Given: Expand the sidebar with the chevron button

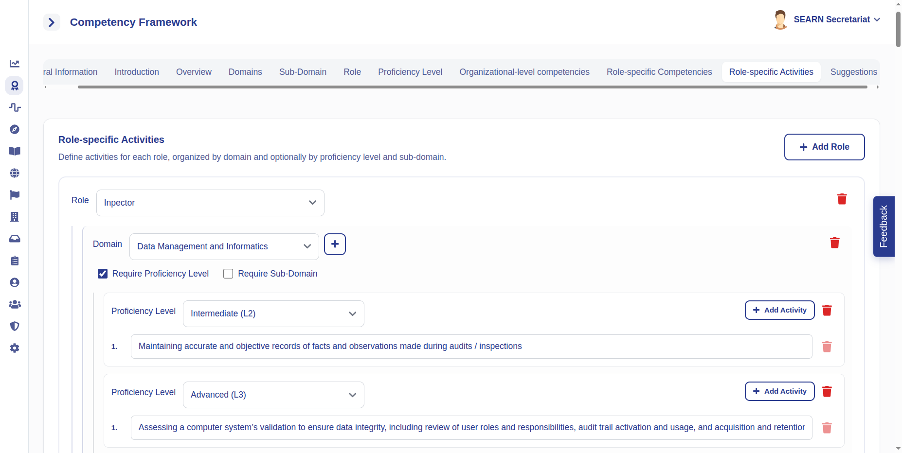Looking at the screenshot, I should [52, 22].
